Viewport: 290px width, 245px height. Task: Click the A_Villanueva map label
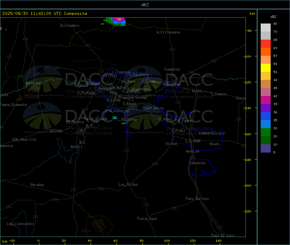point(168,32)
